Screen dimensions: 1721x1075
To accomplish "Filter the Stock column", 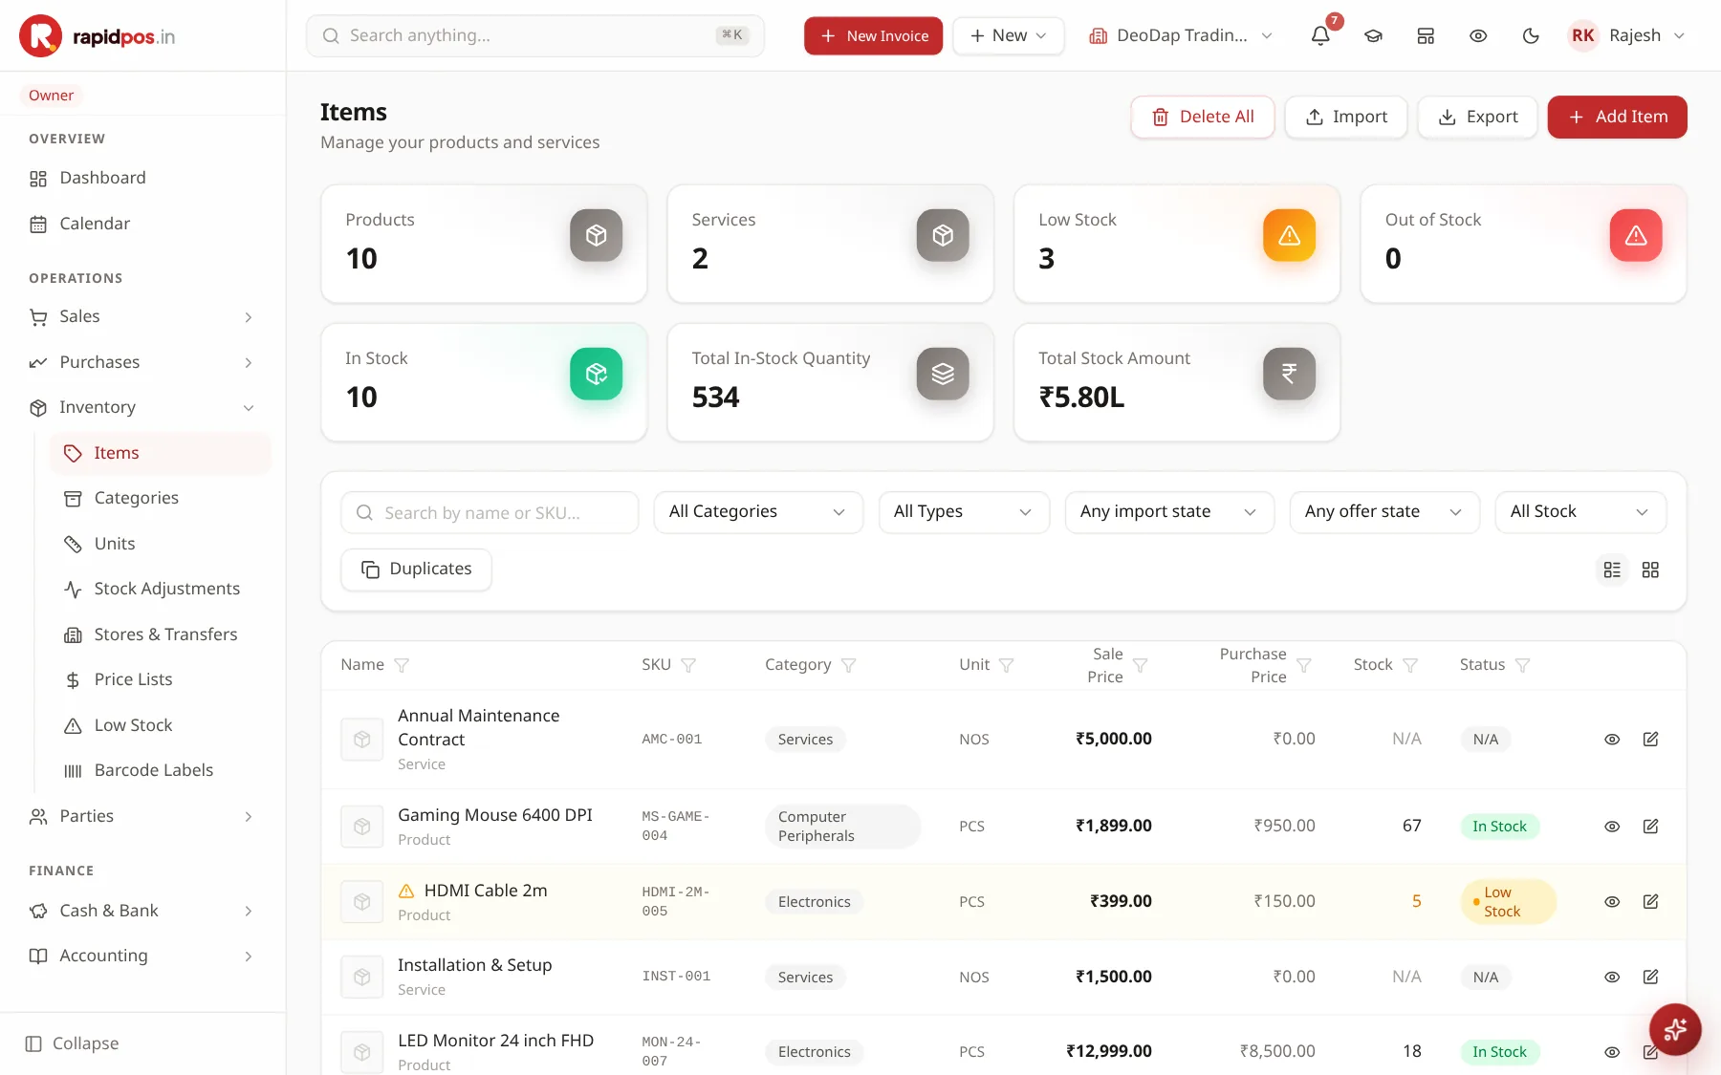I will coord(1410,665).
